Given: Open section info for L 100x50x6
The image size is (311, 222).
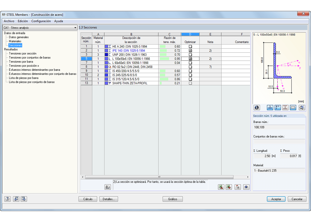Looking at the screenshot, I should point(257,108).
